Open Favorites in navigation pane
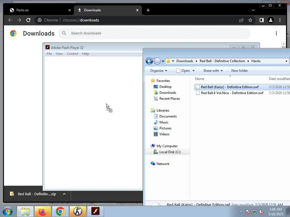This screenshot has height=217, width=290. [x=163, y=81]
